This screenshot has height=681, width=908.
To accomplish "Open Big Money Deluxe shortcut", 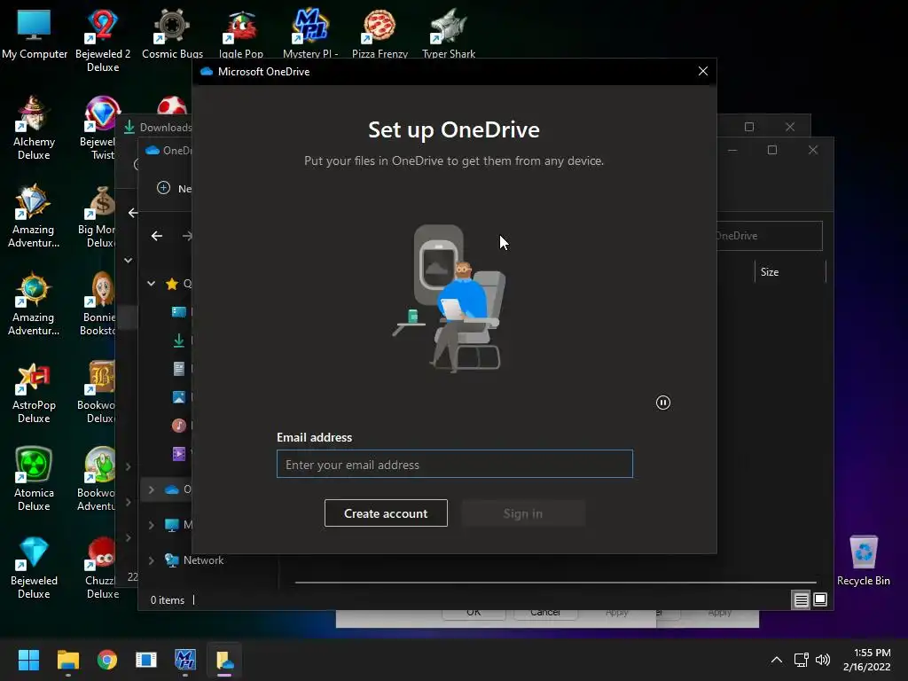I will tap(97, 215).
